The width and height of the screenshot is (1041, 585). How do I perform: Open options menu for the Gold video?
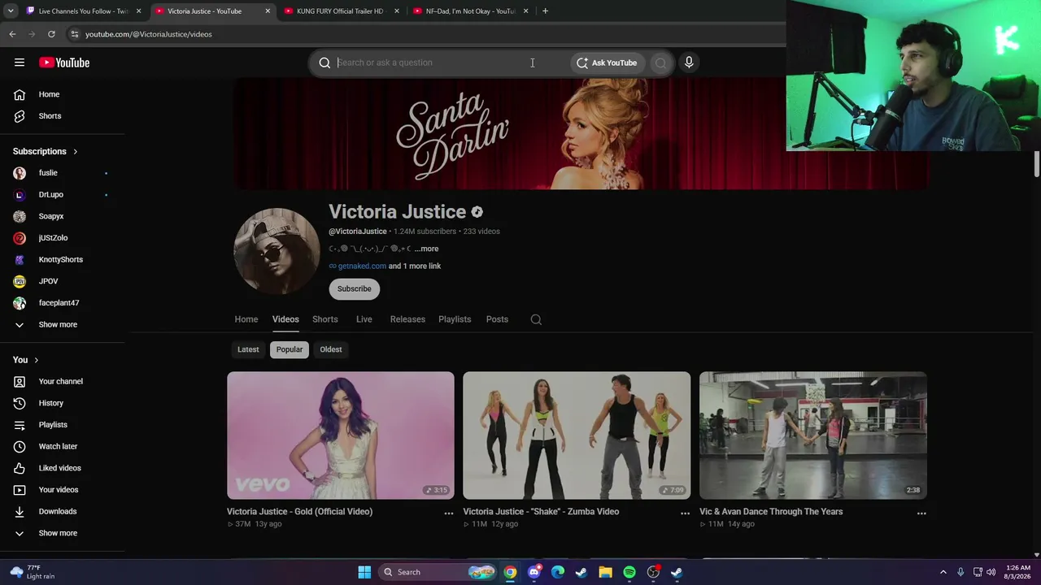(x=448, y=513)
